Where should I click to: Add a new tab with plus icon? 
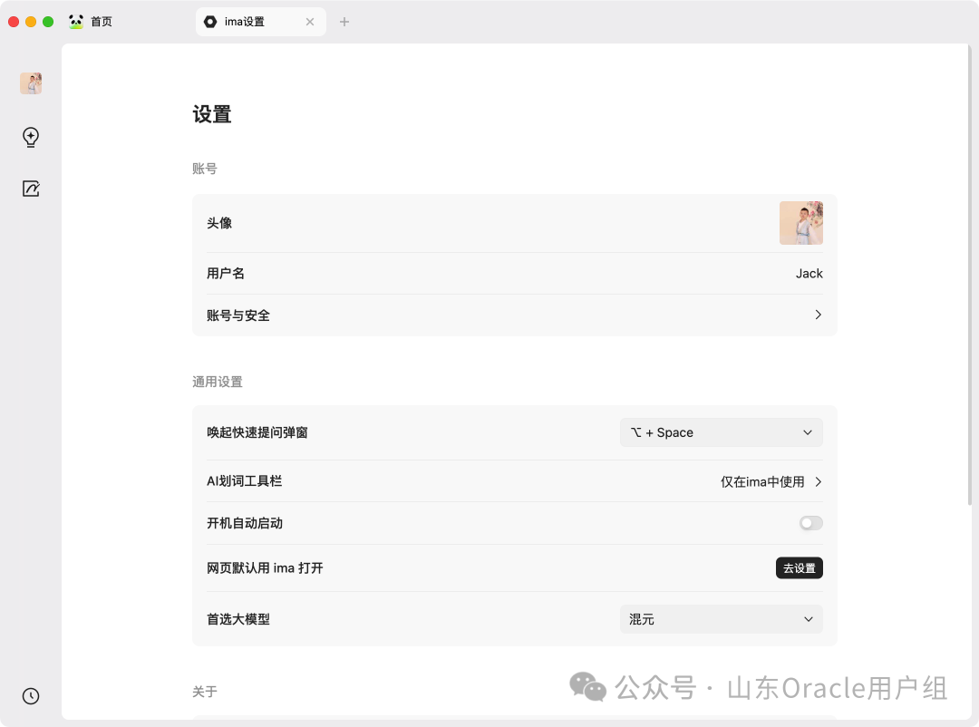[344, 22]
